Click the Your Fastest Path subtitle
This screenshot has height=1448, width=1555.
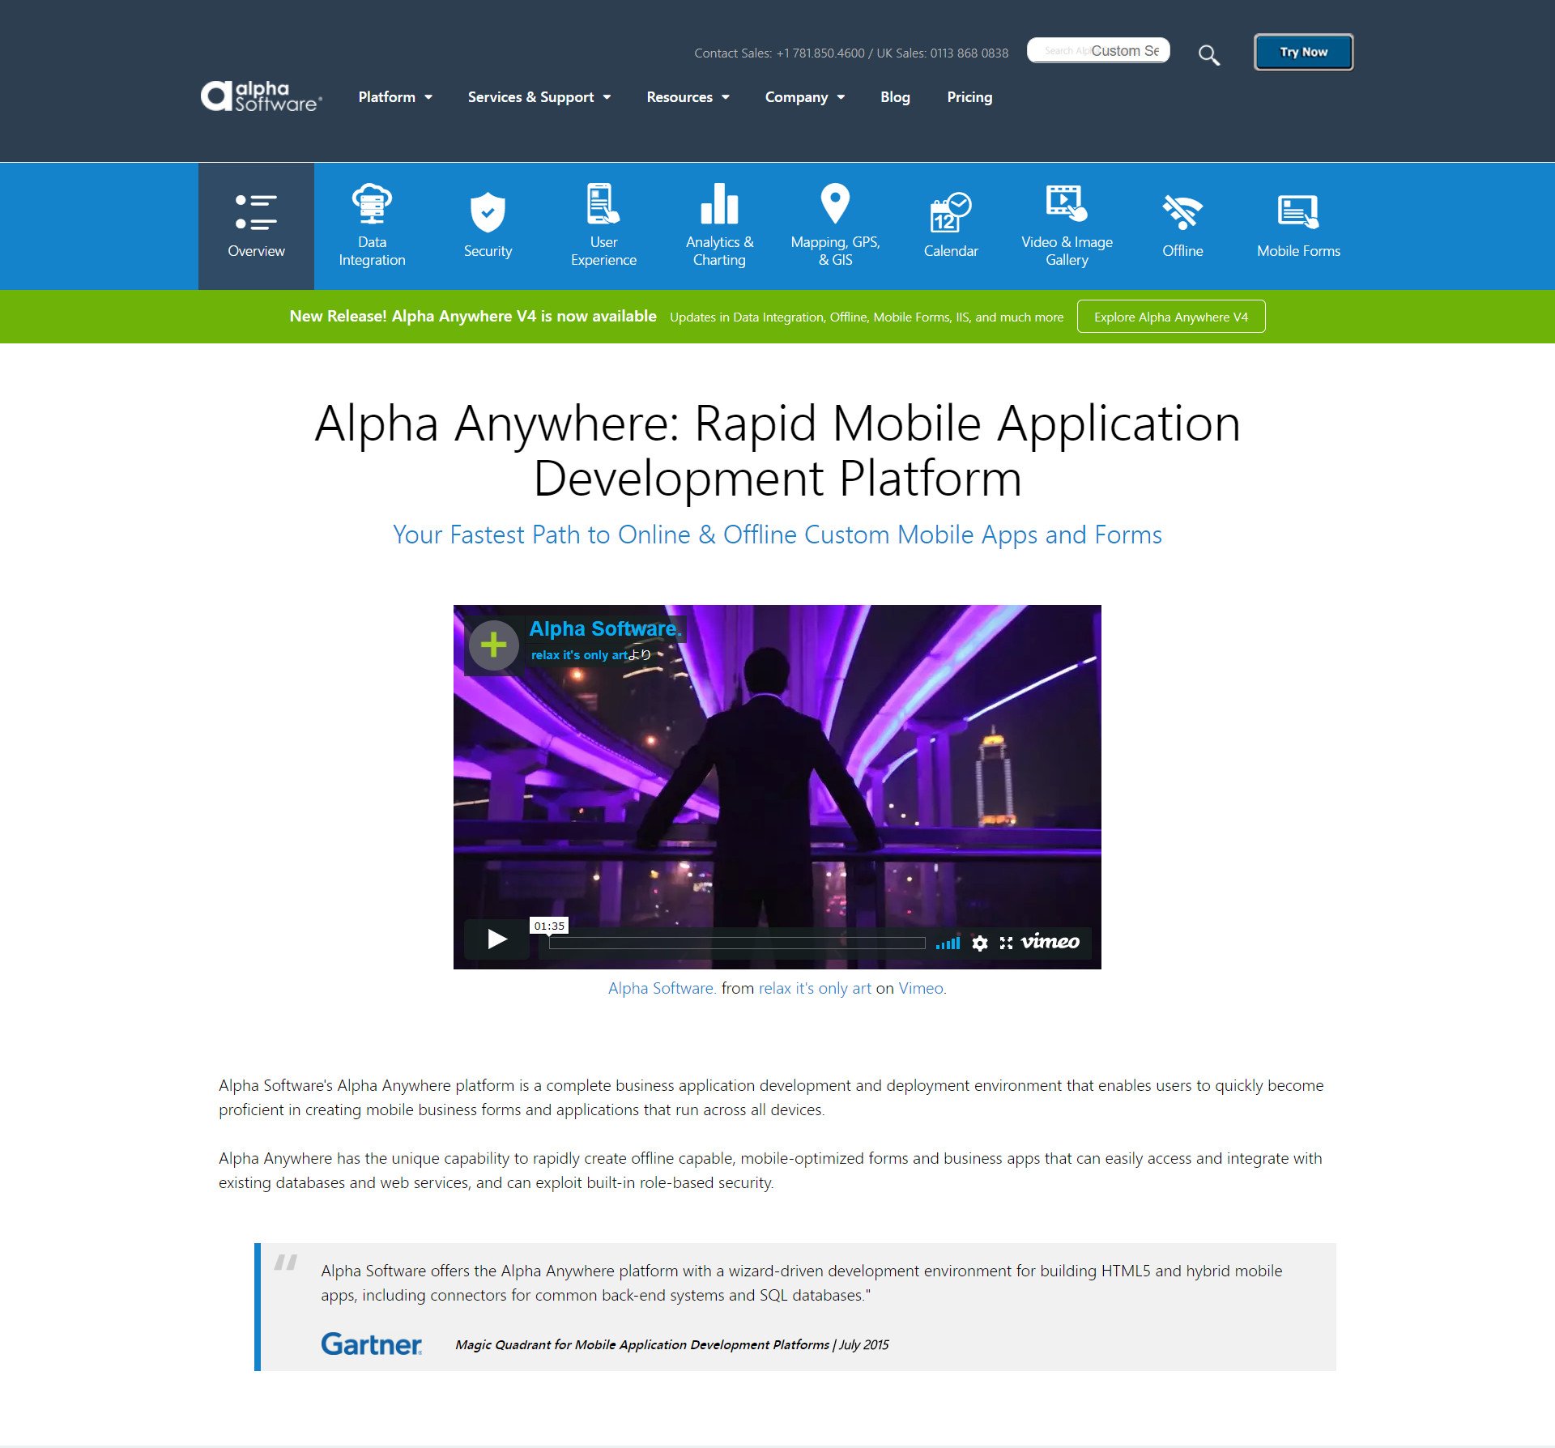(x=777, y=534)
